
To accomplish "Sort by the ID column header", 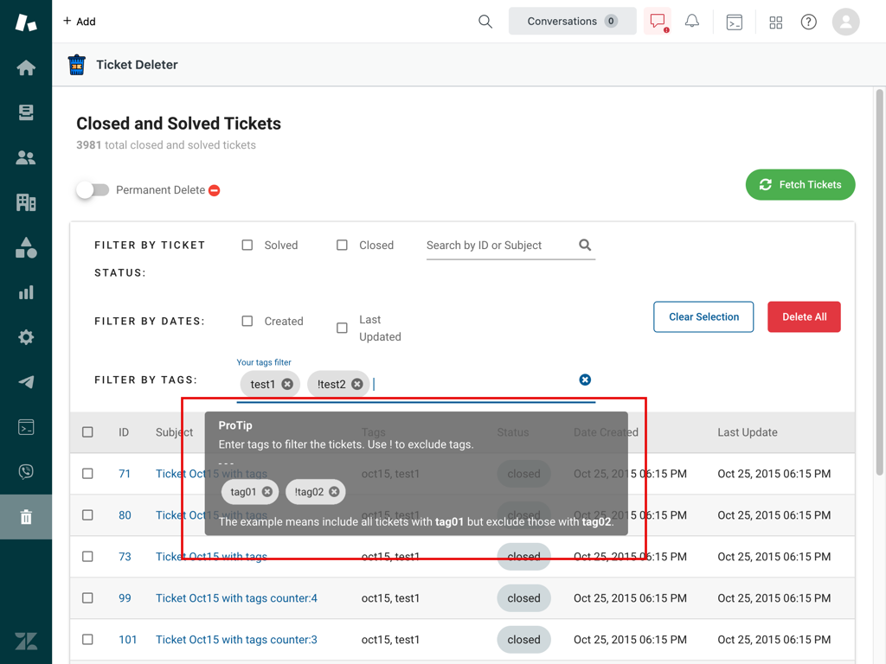I will (124, 432).
